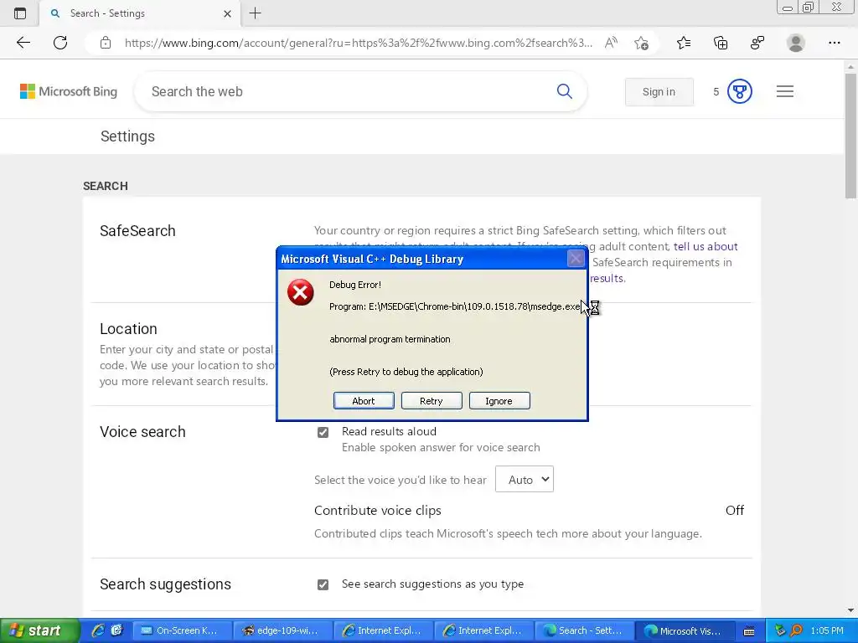Screen dimensions: 858x643
Task: Click the Abort button in debug dialog
Action: coord(364,401)
